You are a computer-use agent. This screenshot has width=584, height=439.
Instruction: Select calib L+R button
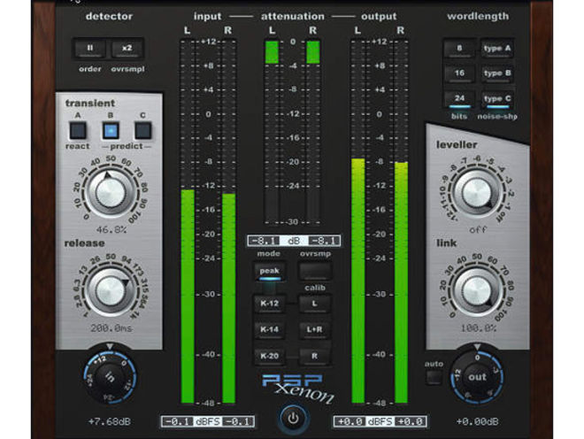315,329
